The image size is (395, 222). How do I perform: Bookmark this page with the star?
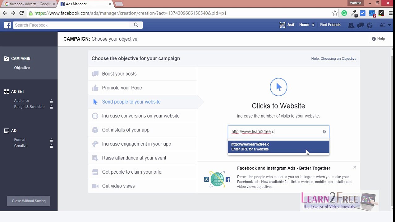pyautogui.click(x=335, y=13)
